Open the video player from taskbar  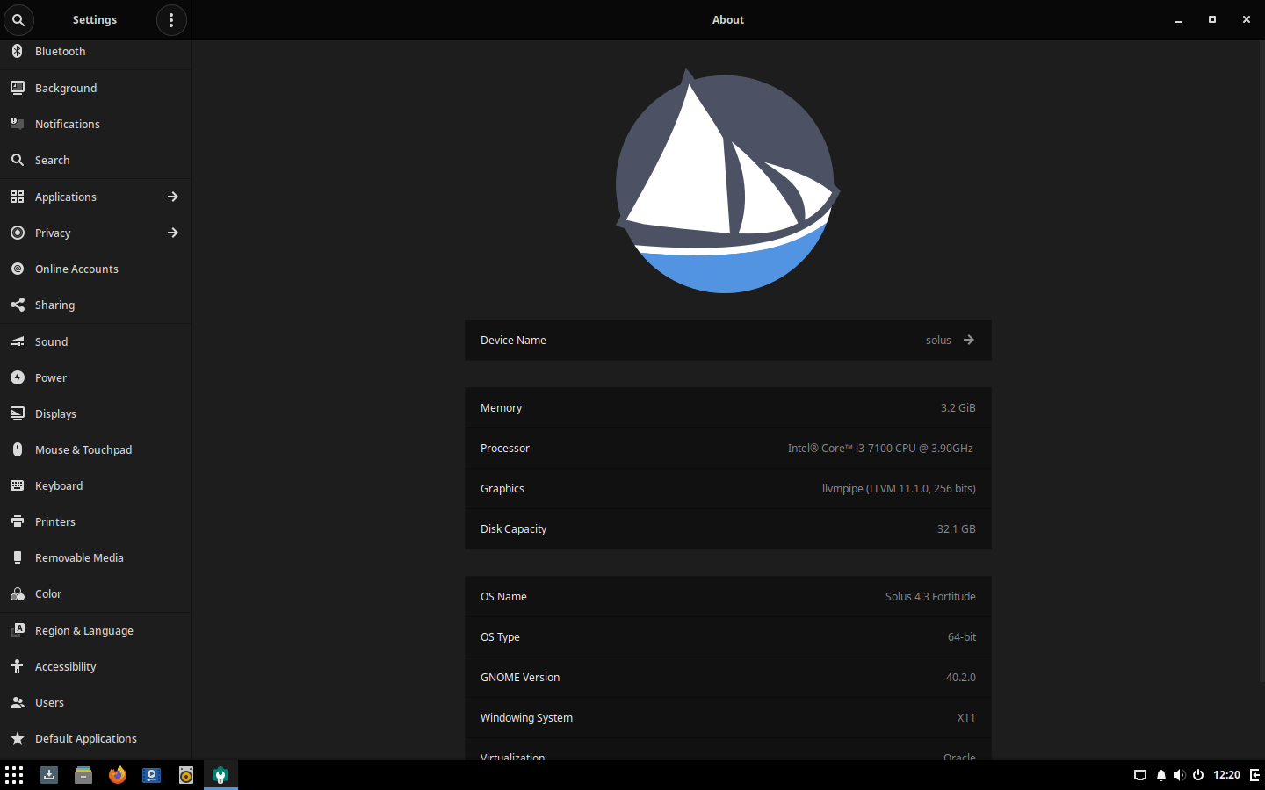[152, 775]
